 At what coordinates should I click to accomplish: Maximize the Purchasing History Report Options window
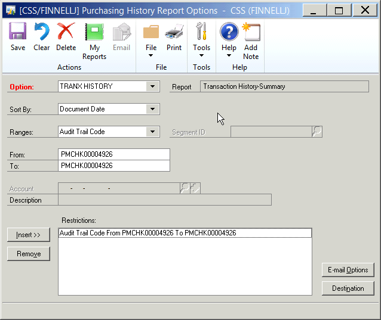click(339, 10)
